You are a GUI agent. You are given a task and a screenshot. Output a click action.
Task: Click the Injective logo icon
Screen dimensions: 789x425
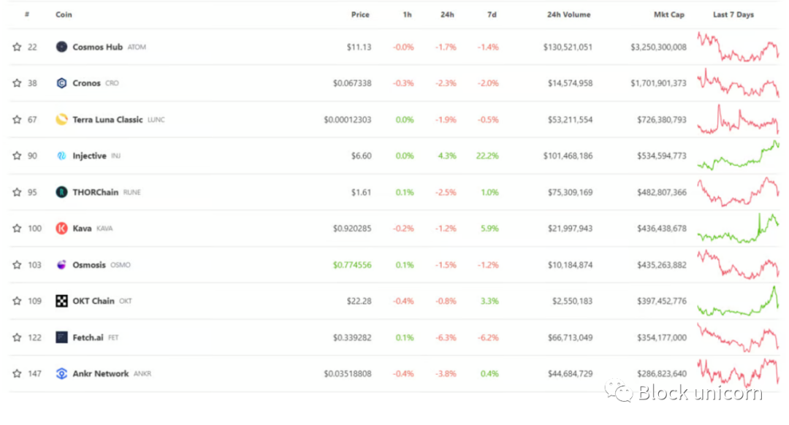point(61,156)
